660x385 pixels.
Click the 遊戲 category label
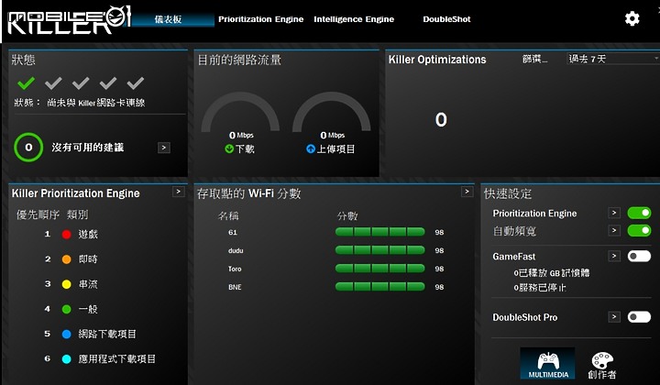point(88,235)
